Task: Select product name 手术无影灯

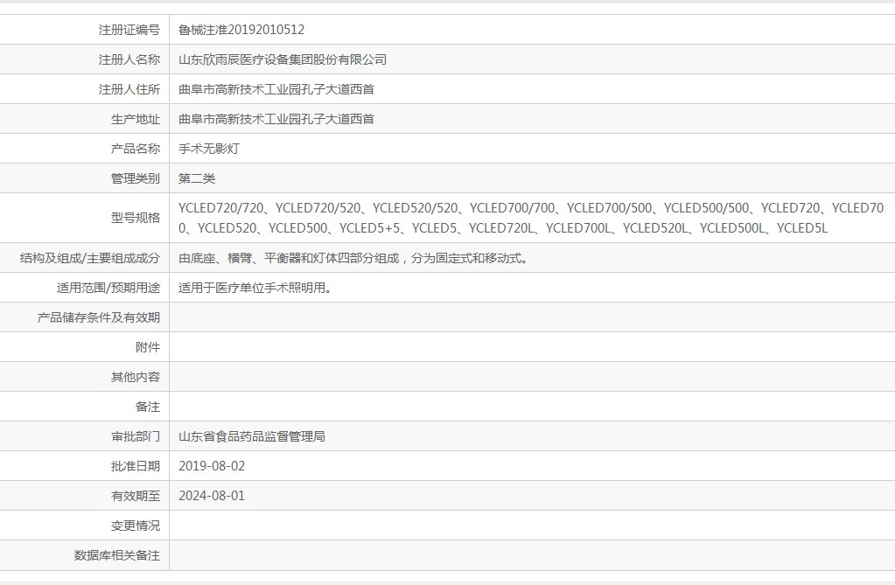Action: pos(209,149)
